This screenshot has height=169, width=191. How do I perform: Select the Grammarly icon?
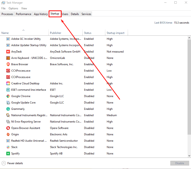click(x=8, y=109)
